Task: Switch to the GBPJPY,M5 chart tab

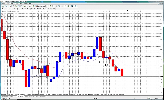Action: click(35, 96)
